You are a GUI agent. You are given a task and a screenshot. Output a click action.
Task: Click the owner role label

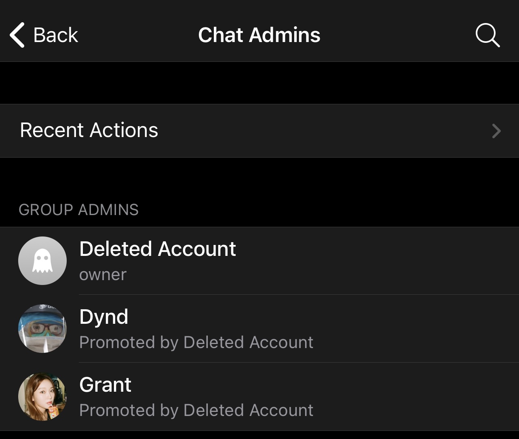pos(103,275)
